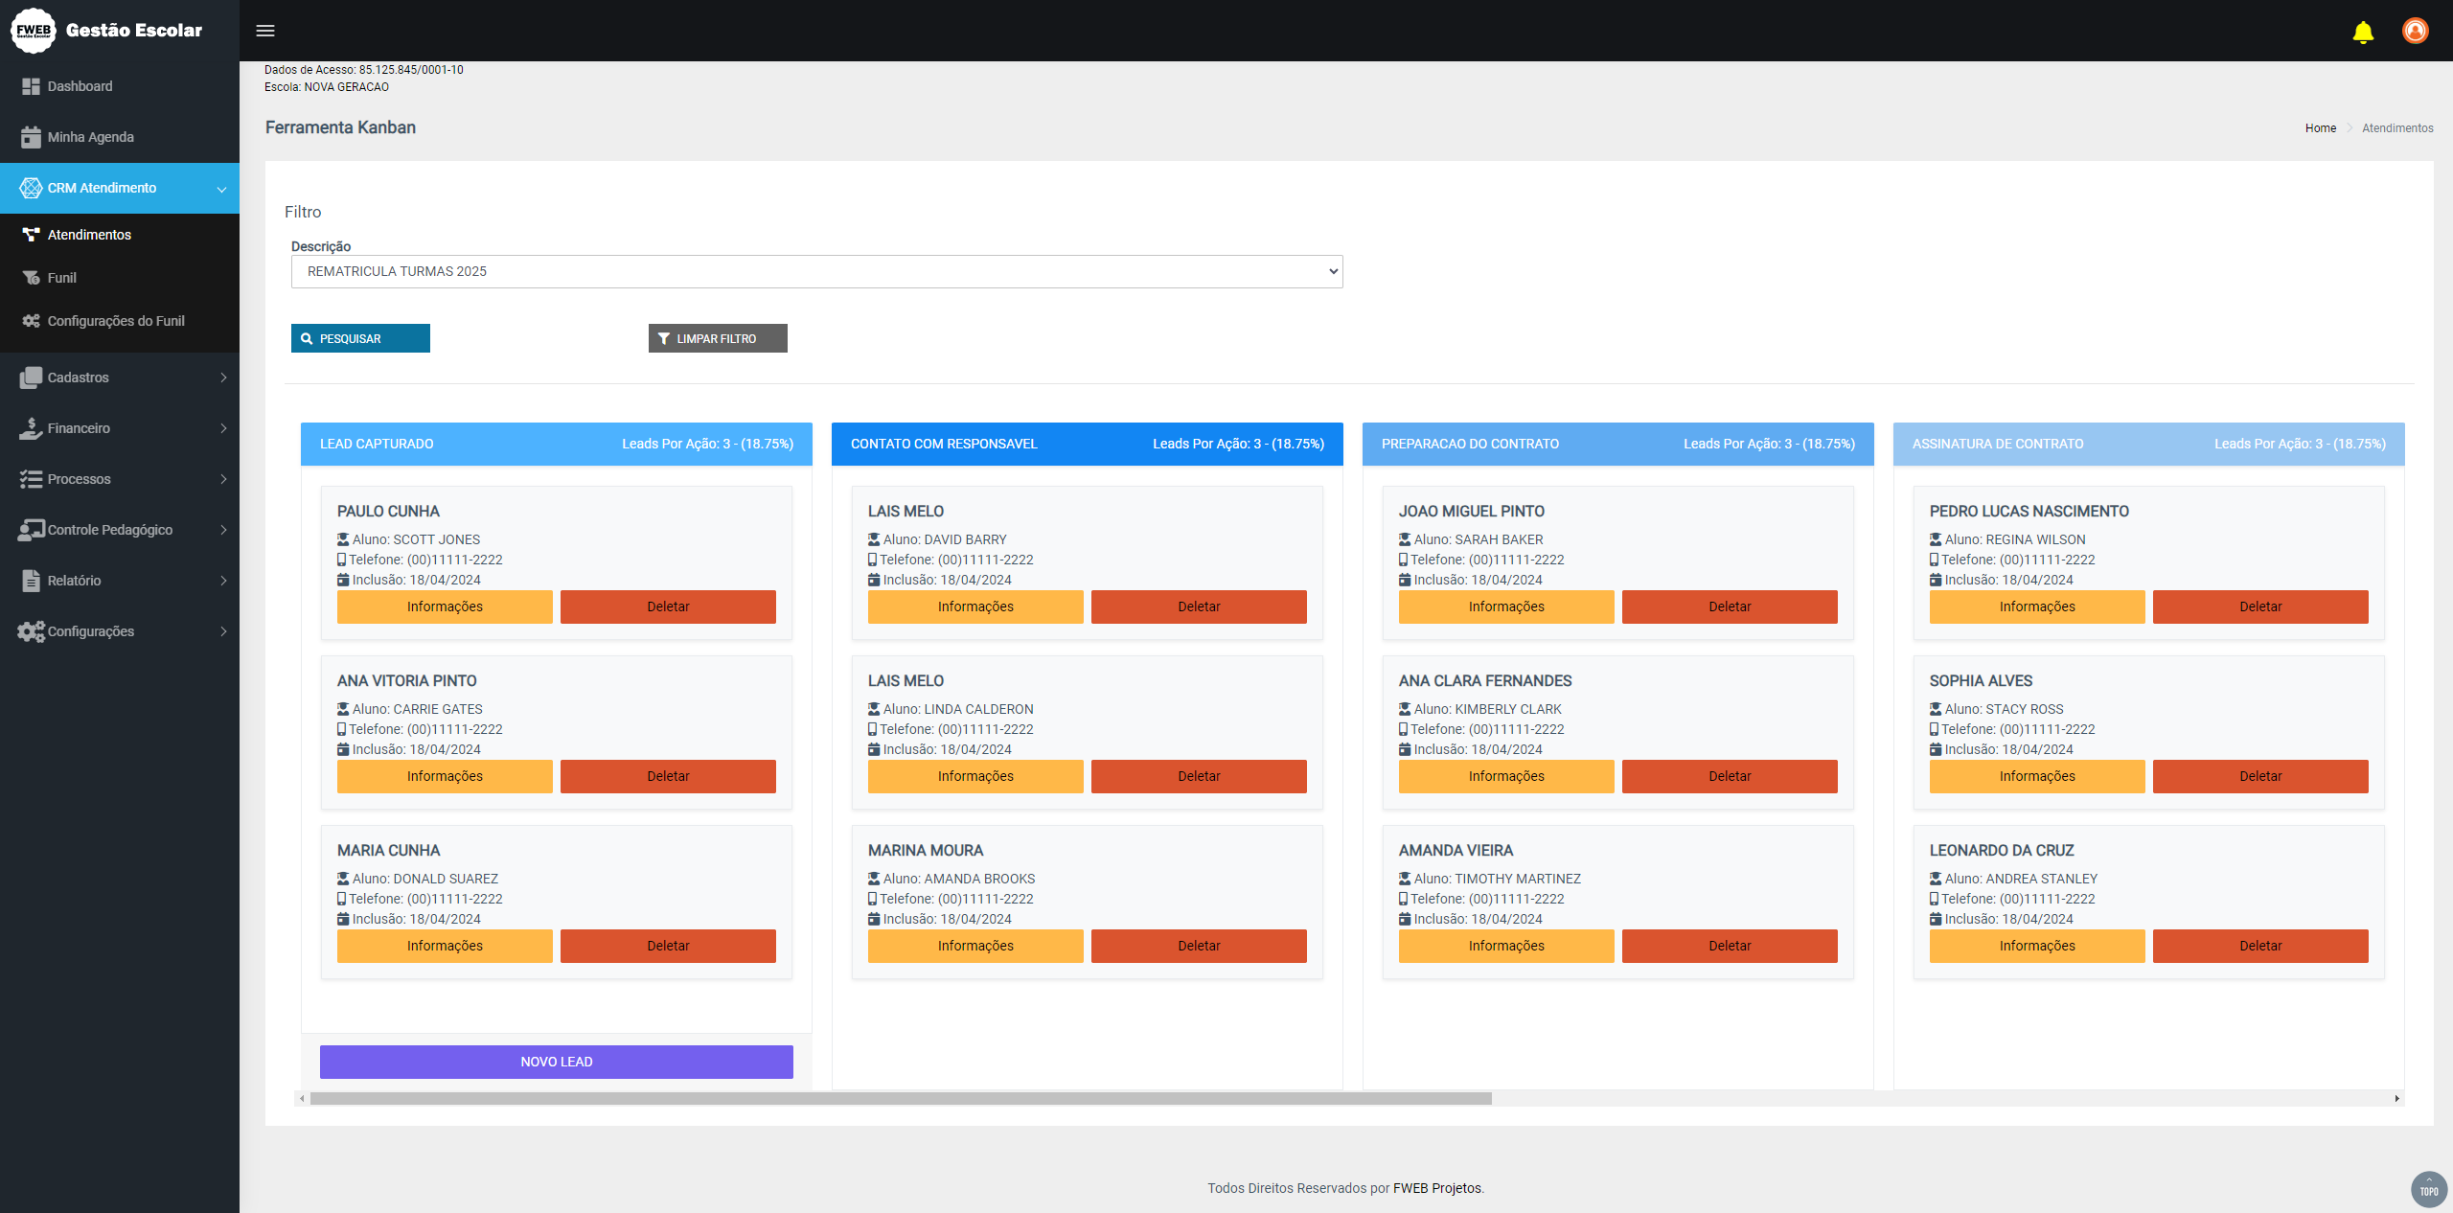
Task: Delete the PAULO CUNHA lead card
Action: pos(667,606)
